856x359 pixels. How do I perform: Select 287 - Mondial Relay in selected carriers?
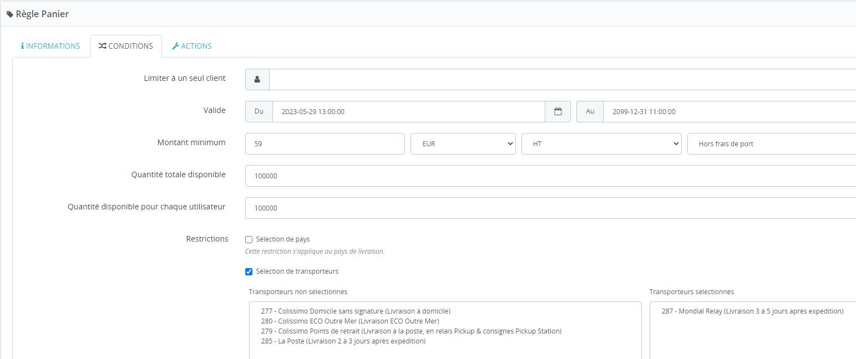pos(752,311)
